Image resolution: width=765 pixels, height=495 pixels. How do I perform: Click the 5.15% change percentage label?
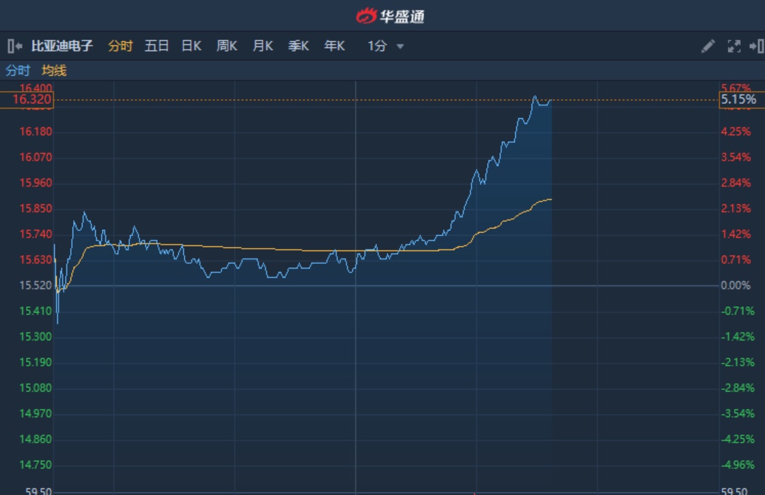point(739,100)
